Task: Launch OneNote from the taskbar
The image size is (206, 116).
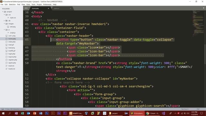Action: 16,113
